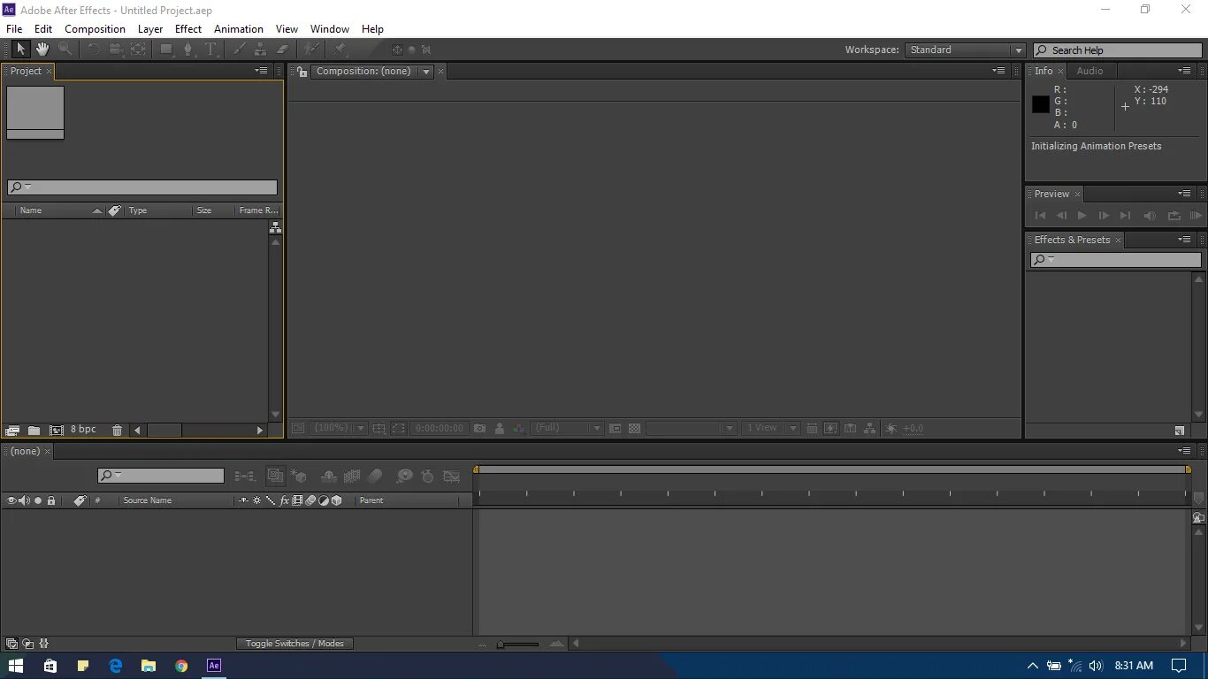Select the Selection arrow tool
The height and width of the screenshot is (679, 1208).
coord(20,50)
